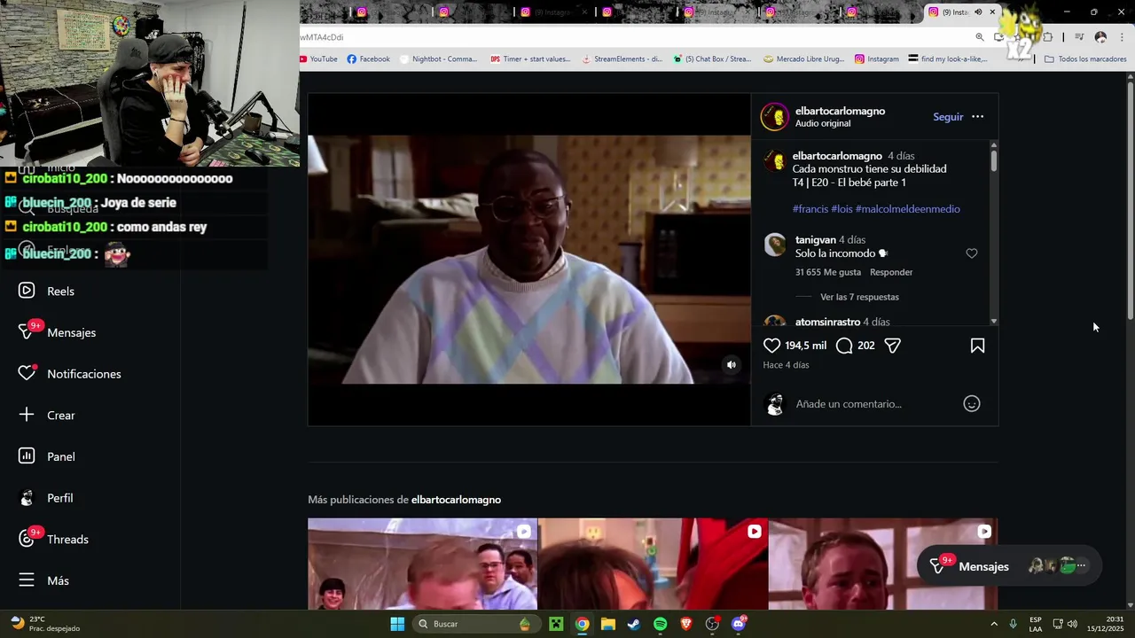Open the #malcolmeldeenmedio hashtag link
This screenshot has width=1135, height=638.
908,209
